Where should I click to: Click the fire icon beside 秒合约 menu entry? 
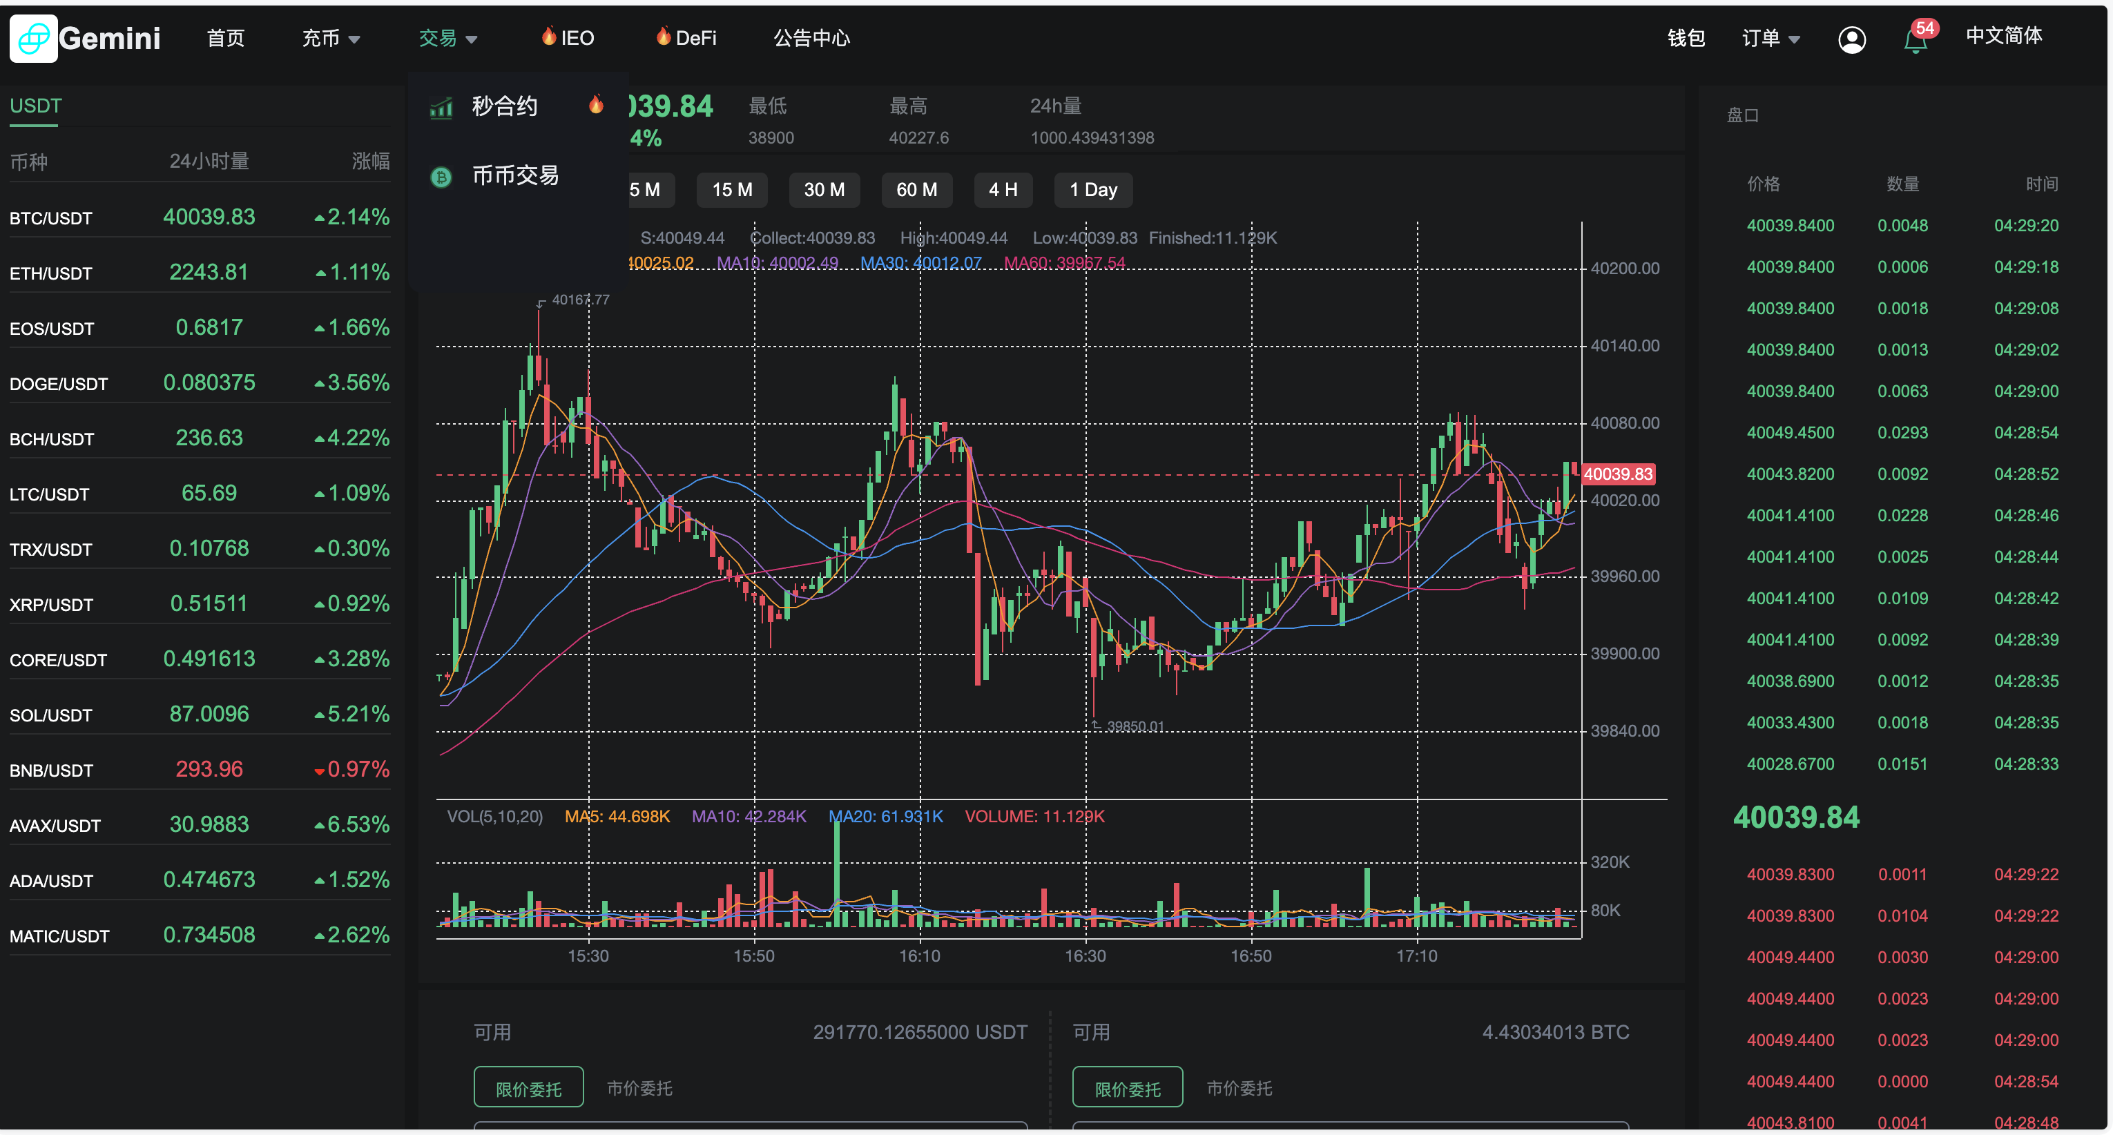[x=597, y=104]
